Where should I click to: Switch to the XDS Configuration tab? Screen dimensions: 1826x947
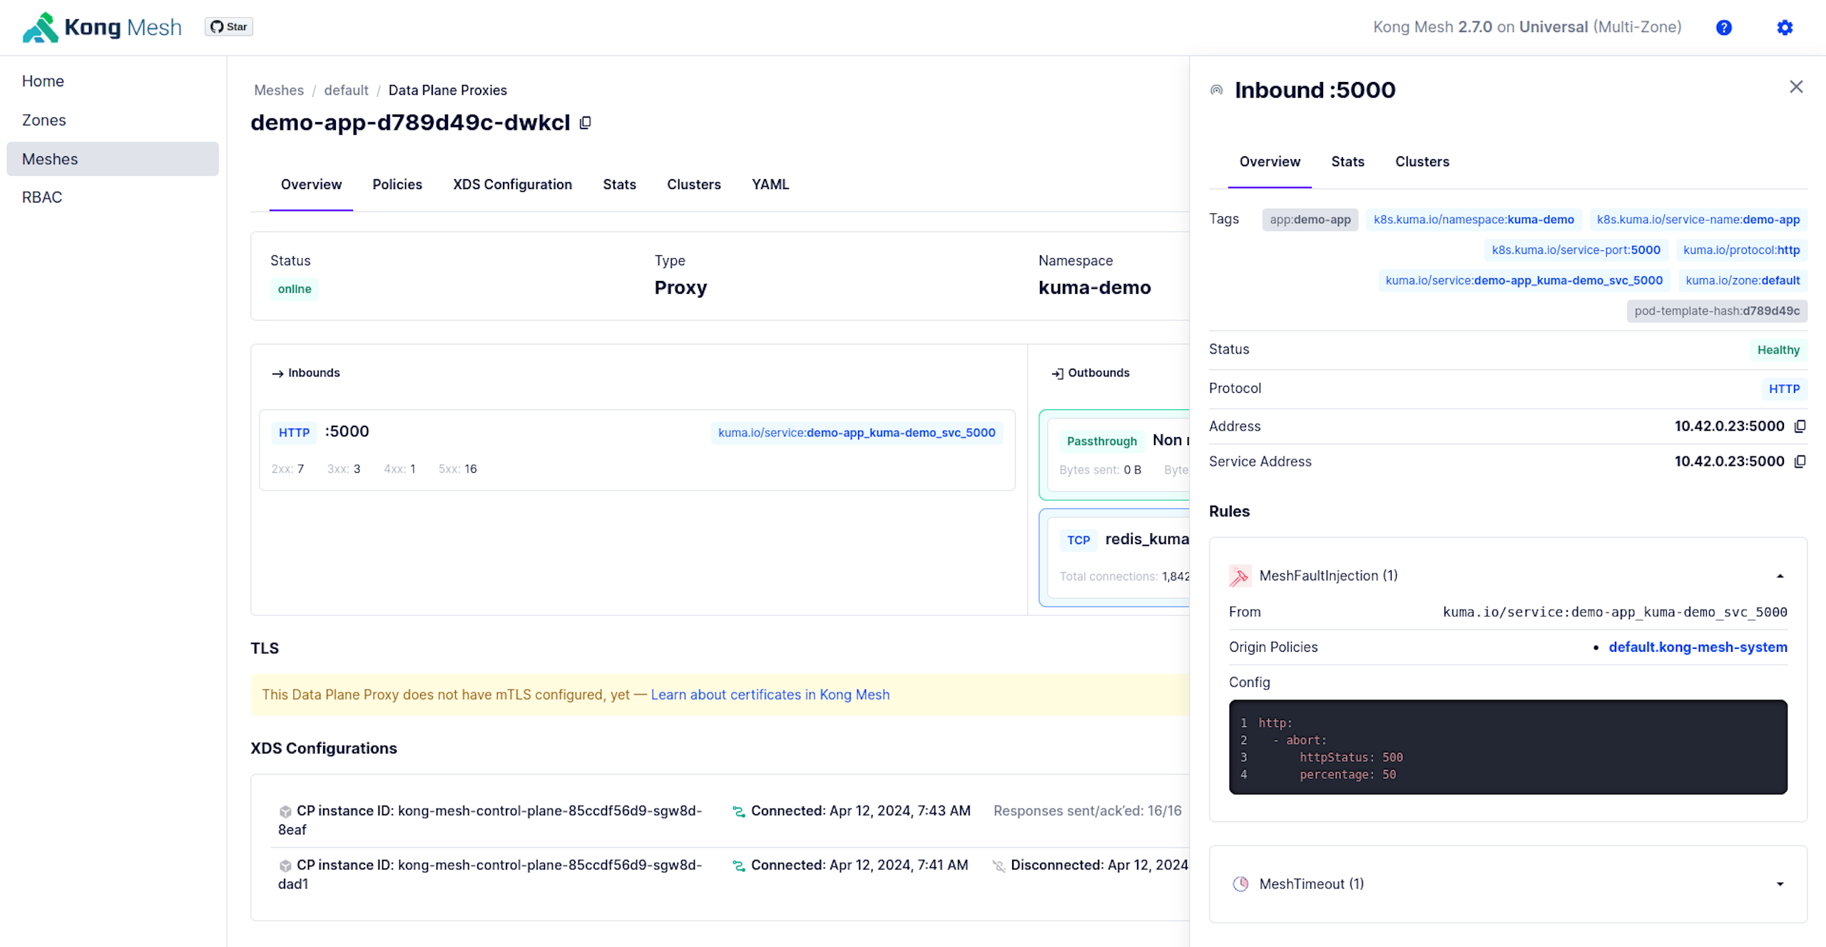pyautogui.click(x=512, y=185)
